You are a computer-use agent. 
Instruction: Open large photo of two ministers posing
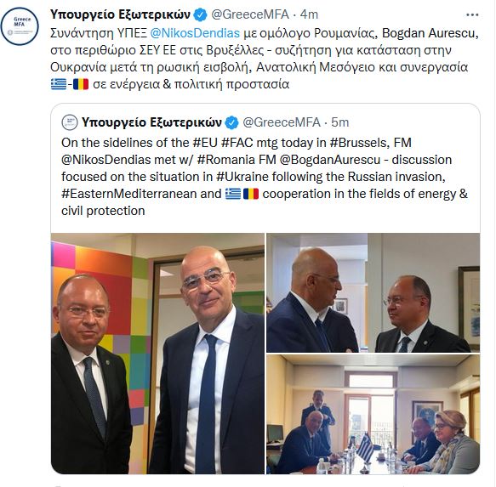point(157,354)
